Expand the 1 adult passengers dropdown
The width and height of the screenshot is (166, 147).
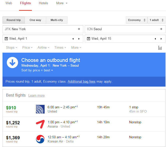pos(156,20)
